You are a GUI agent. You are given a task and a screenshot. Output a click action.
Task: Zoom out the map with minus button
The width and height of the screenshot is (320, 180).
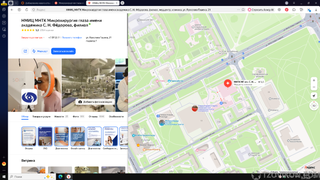tap(314, 87)
